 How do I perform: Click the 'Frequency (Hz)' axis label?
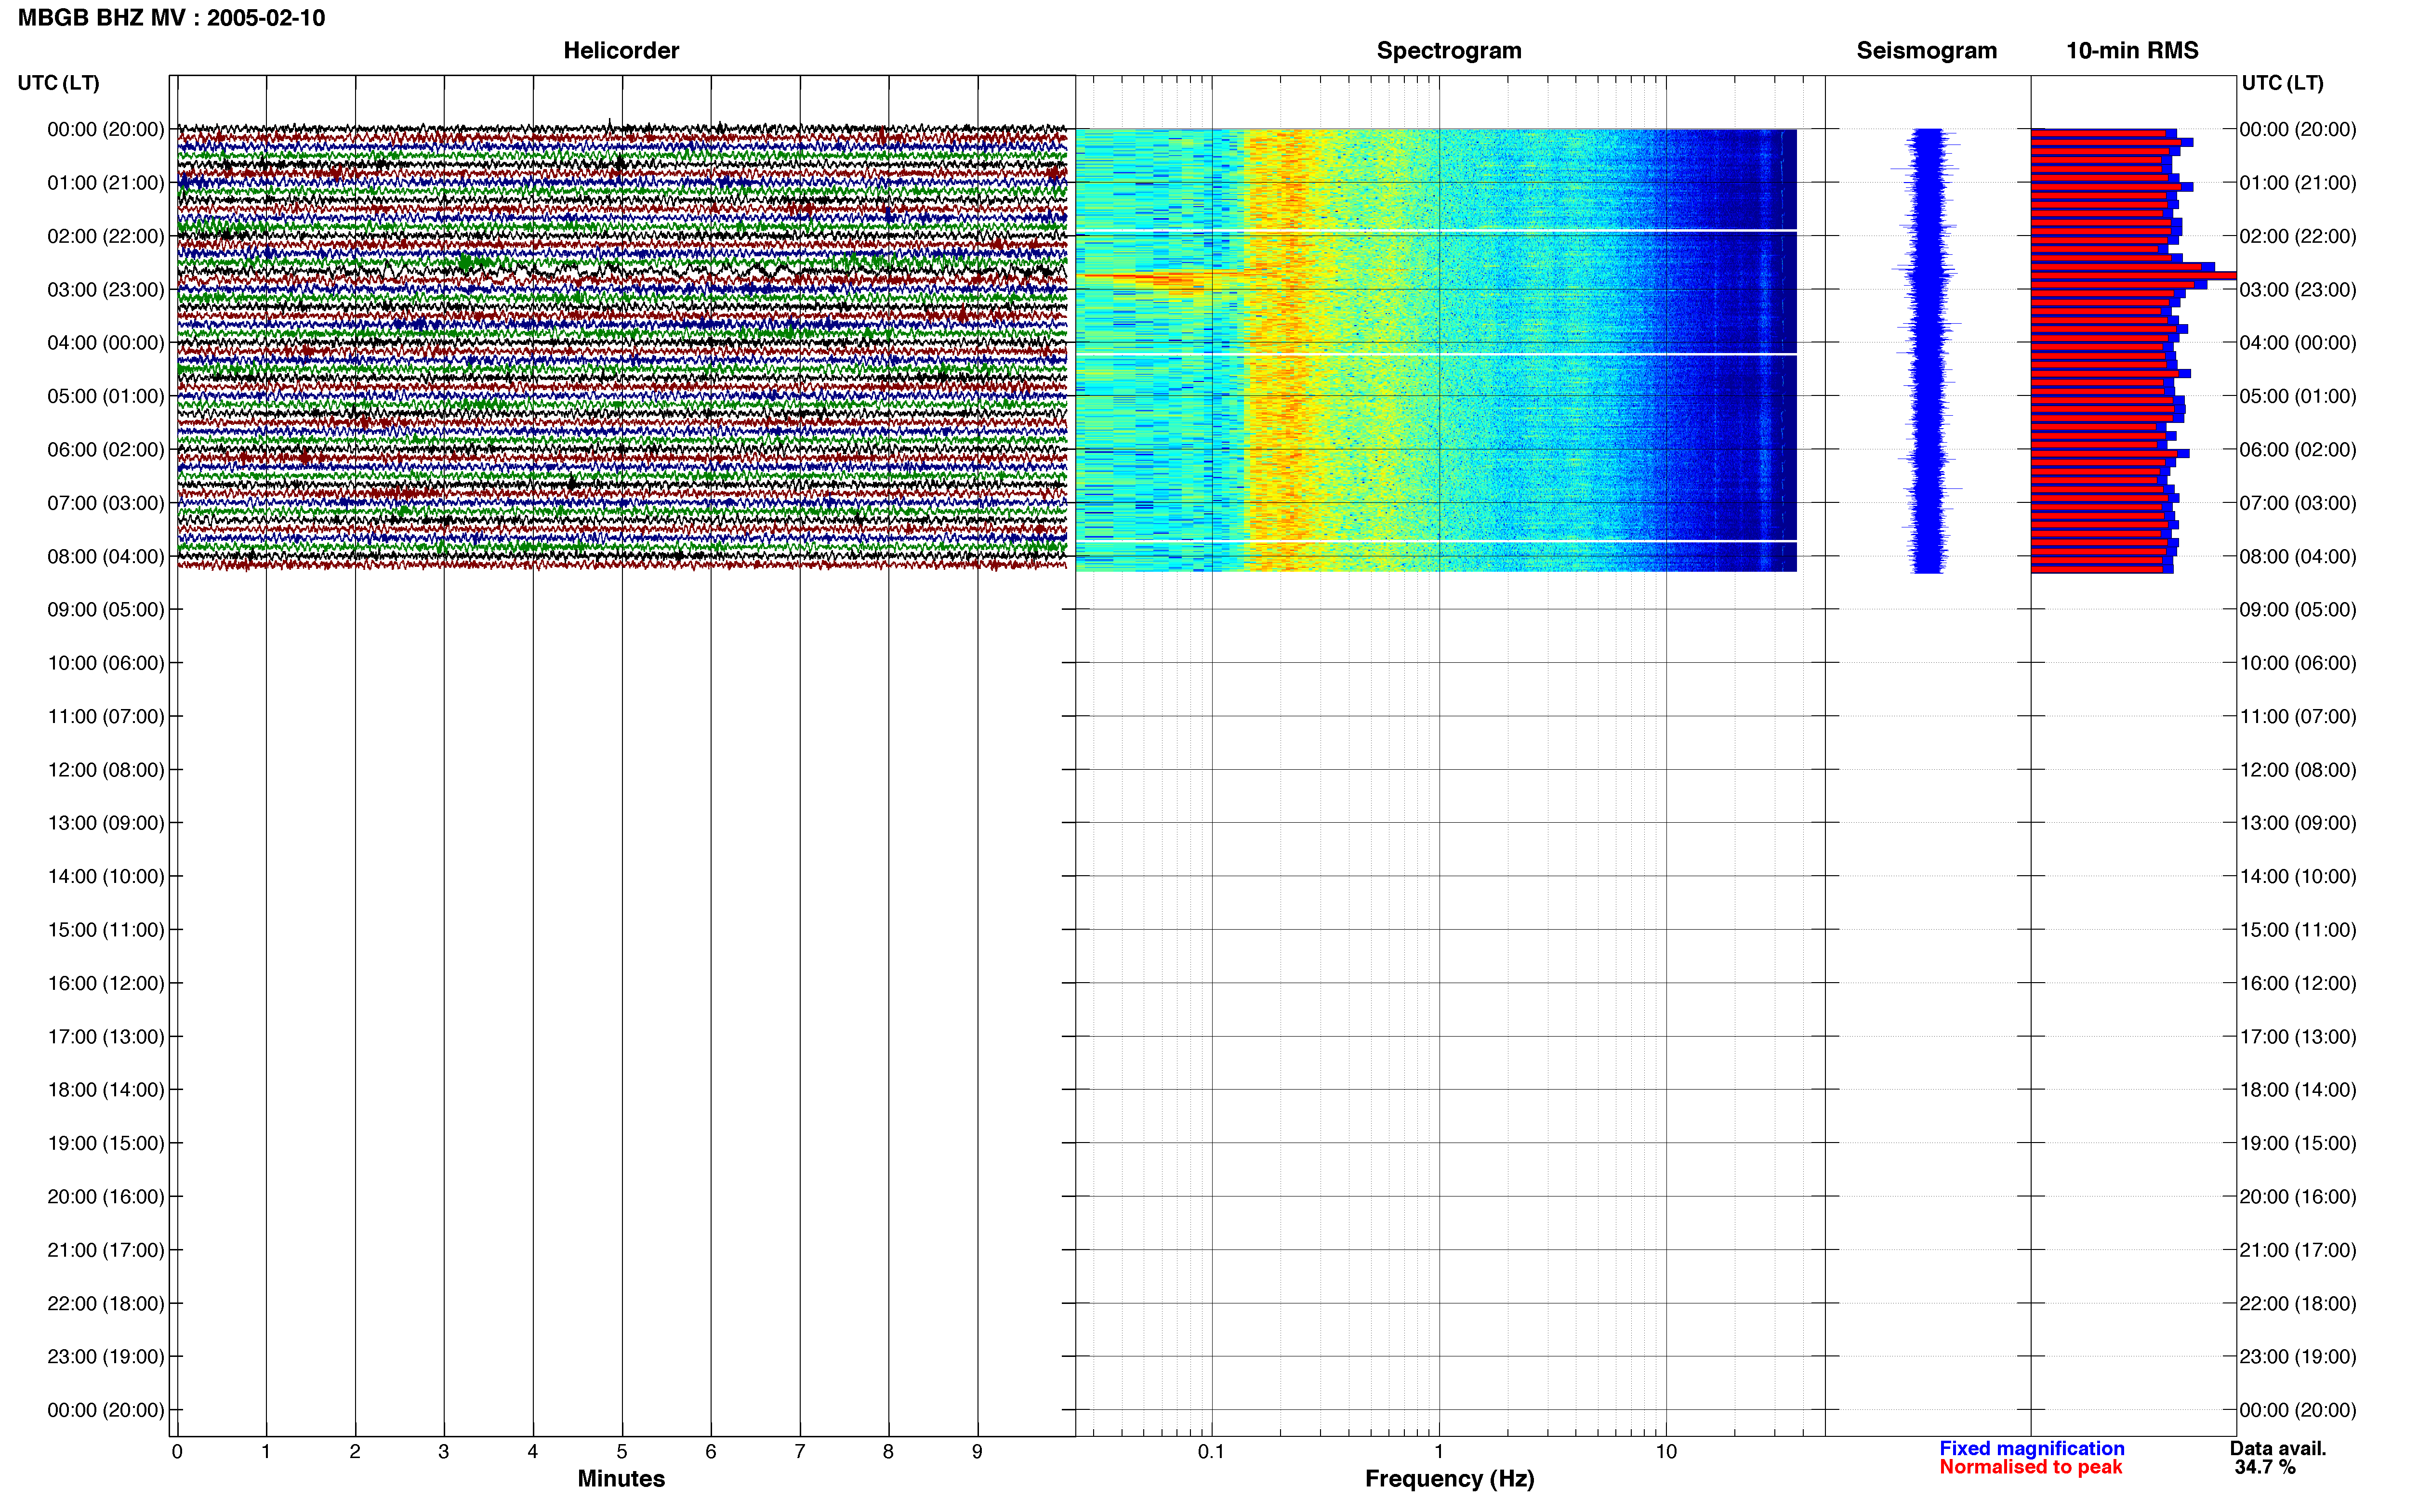(1449, 1478)
